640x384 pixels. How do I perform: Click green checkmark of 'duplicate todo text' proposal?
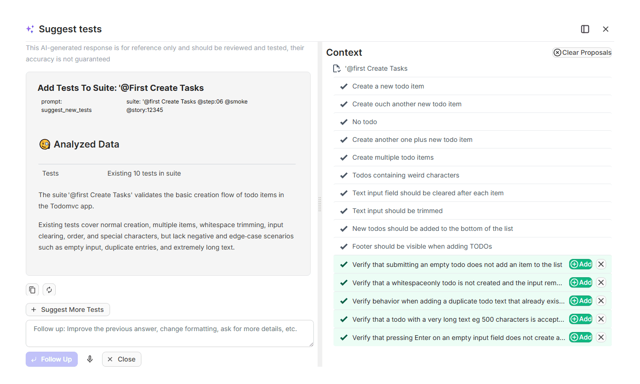[344, 301]
